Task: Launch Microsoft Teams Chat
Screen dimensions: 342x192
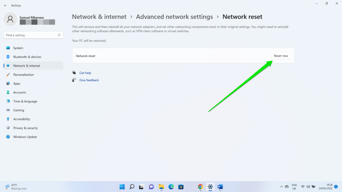Action: (x=151, y=187)
